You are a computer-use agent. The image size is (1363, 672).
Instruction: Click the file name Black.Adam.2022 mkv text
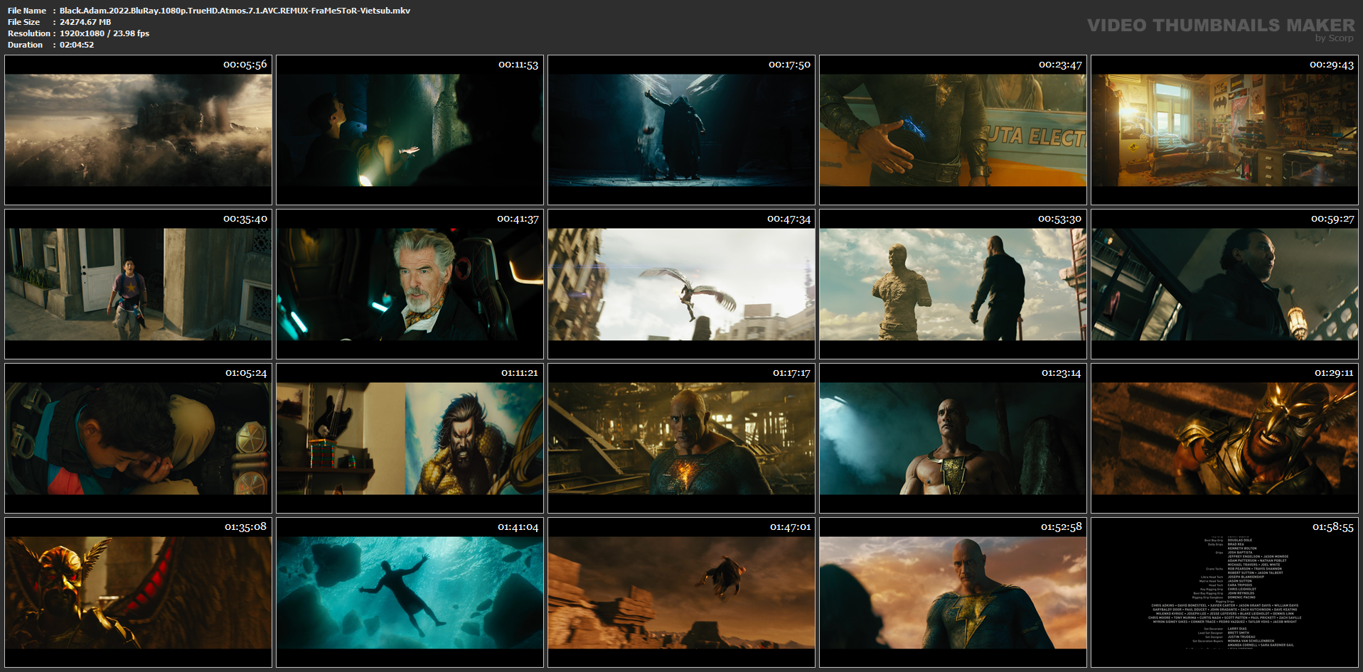click(x=235, y=11)
